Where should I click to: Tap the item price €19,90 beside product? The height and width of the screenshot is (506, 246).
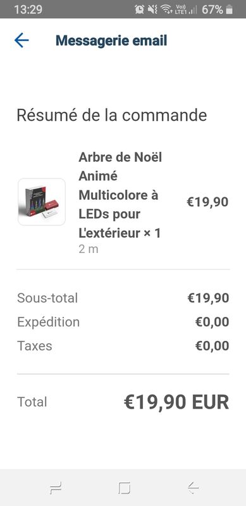pyautogui.click(x=207, y=202)
